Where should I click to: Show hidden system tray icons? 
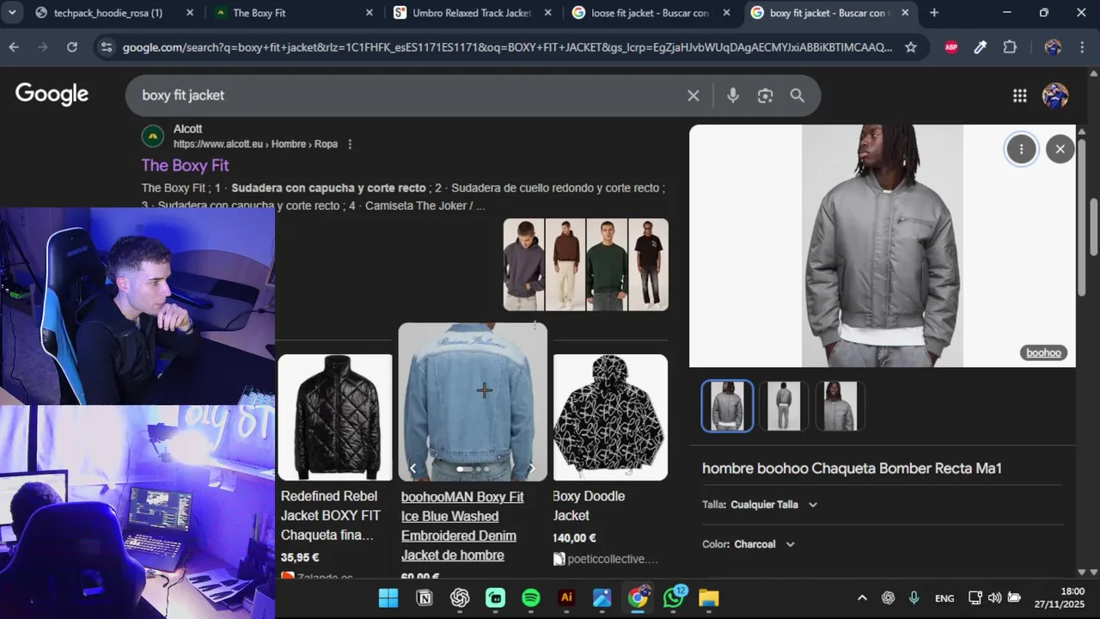(862, 598)
